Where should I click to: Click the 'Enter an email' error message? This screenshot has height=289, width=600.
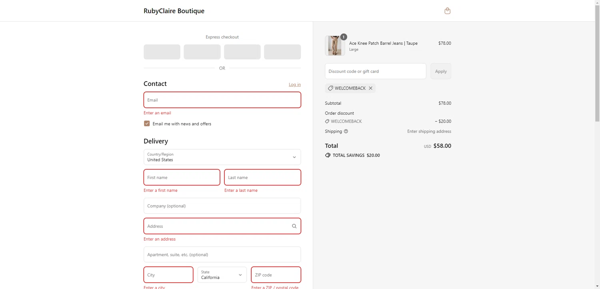157,113
